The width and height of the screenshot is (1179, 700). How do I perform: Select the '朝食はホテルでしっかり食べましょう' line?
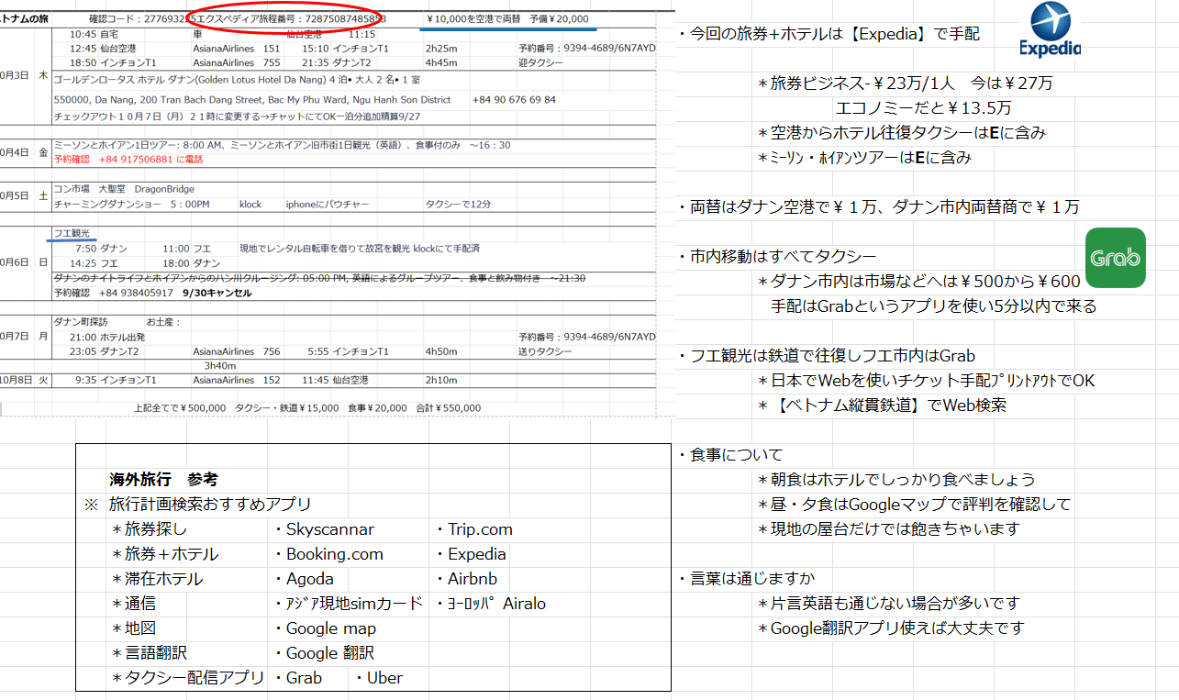click(x=896, y=480)
